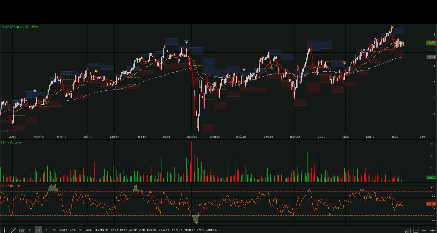Close the Volume panel
Viewport: 437px width, 233px height.
(431, 144)
